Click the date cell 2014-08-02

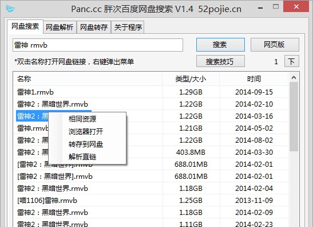click(x=254, y=140)
